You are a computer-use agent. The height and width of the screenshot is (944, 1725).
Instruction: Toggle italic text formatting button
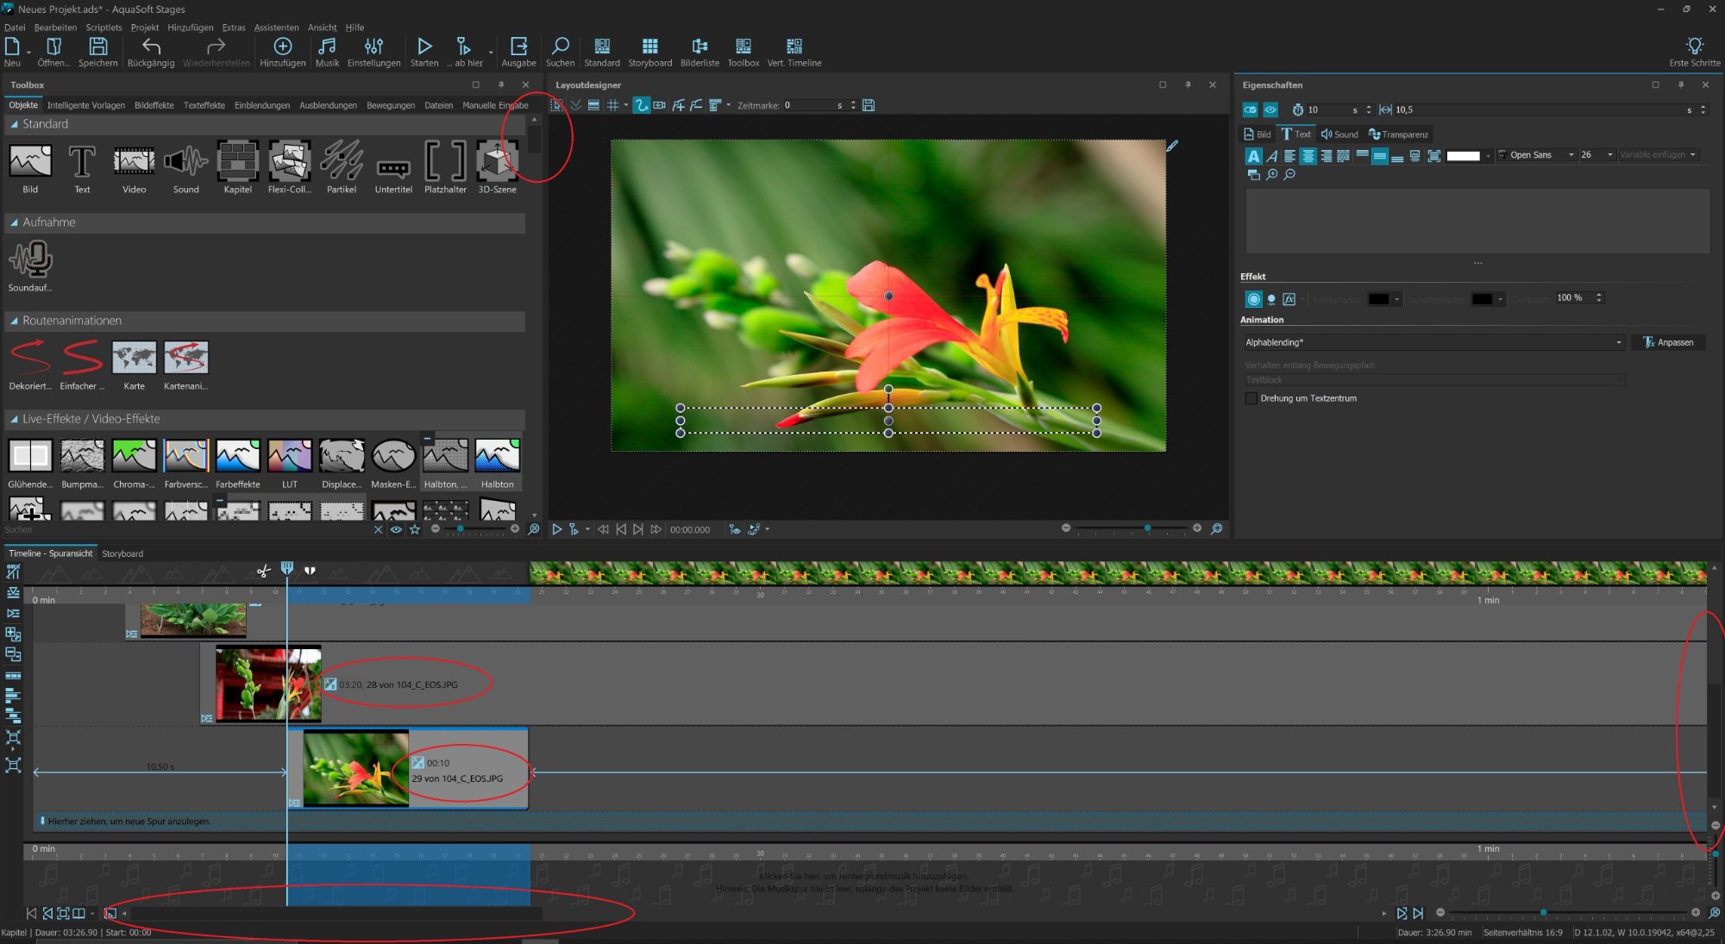(x=1271, y=156)
